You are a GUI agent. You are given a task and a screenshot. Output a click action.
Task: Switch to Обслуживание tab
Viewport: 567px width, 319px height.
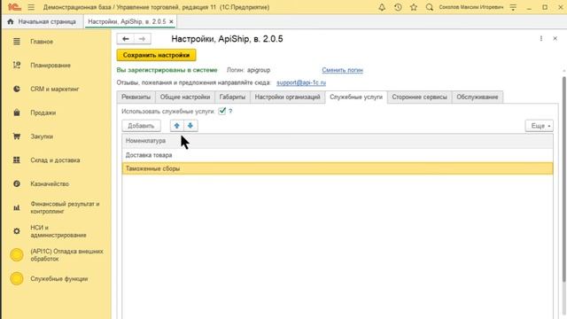click(478, 97)
